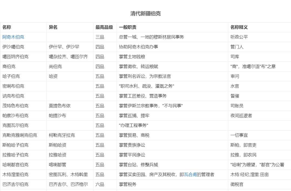Click the 密喇布伯克 name cell
Screen dimensions: 291x191
pos(13,86)
